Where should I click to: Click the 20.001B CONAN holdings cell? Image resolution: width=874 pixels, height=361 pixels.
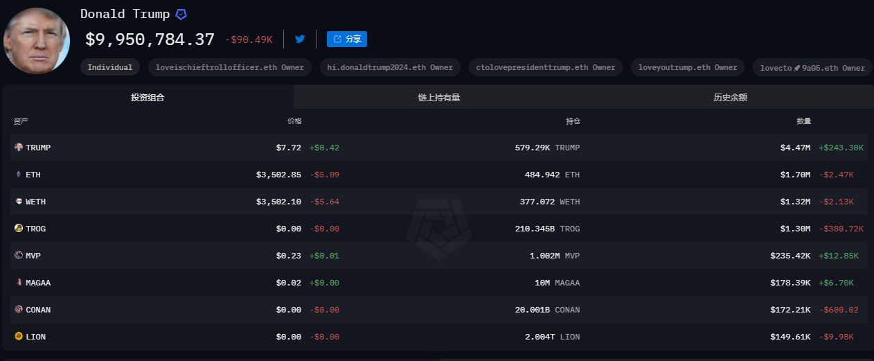point(547,310)
